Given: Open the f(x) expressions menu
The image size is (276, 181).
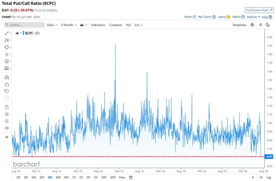Looking at the screenshot, I should click(x=128, y=25).
